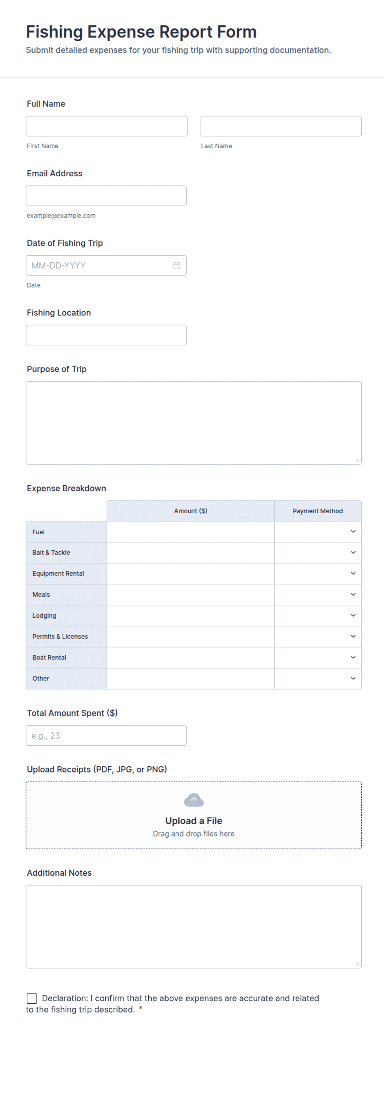Screen dimensions: 384x1100
Task: Click the Last Name input field
Action: (280, 126)
